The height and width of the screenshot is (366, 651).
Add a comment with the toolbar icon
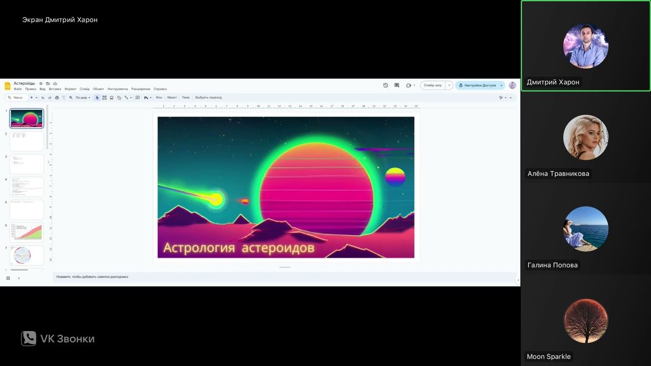pos(137,98)
